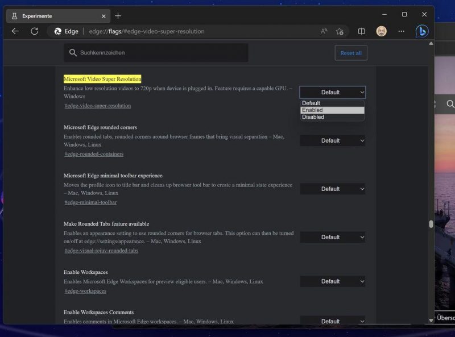This screenshot has height=337, width=455.
Task: Open a new tab with plus button
Action: click(x=118, y=16)
